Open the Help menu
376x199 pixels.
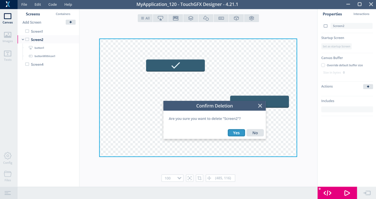[x=68, y=4]
